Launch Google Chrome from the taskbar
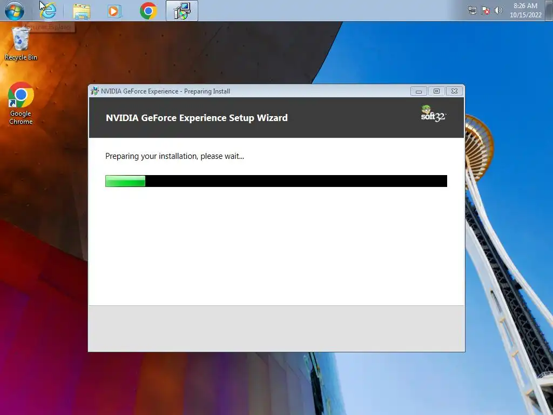The height and width of the screenshot is (415, 553). (x=148, y=11)
